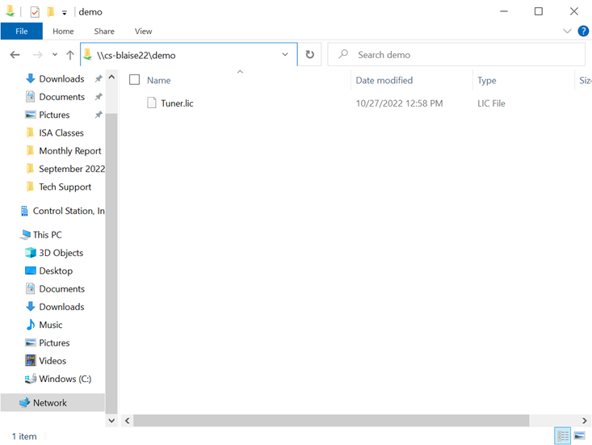Click the LIC File type cell

pyautogui.click(x=491, y=103)
